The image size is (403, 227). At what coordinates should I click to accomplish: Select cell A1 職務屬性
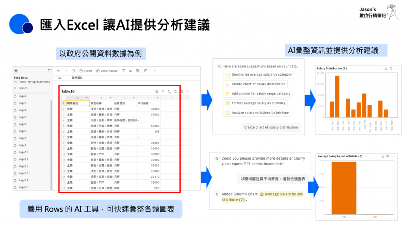click(x=78, y=103)
